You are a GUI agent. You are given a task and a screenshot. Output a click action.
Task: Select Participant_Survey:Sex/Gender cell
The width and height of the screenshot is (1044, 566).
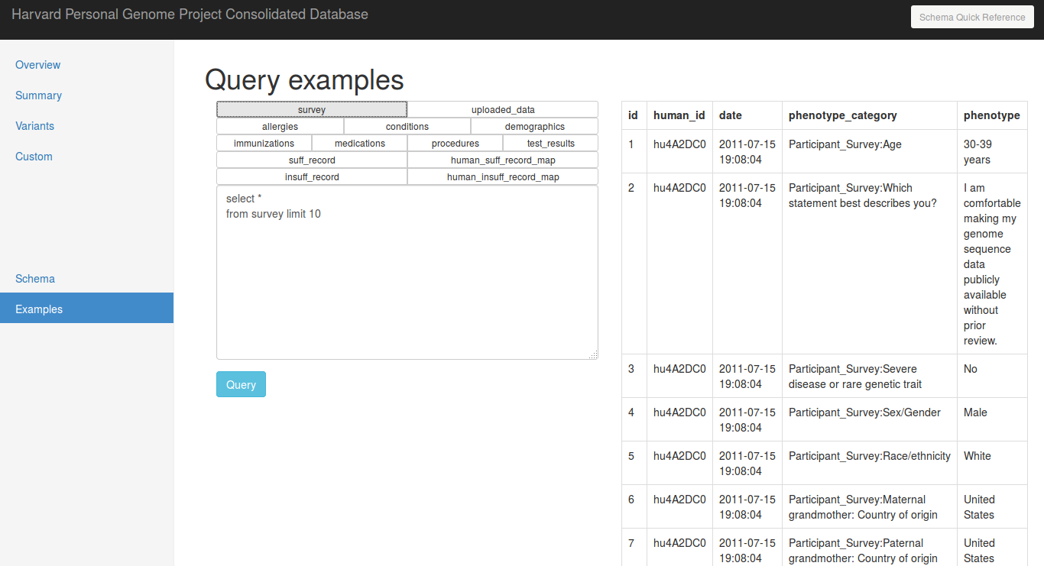870,419
